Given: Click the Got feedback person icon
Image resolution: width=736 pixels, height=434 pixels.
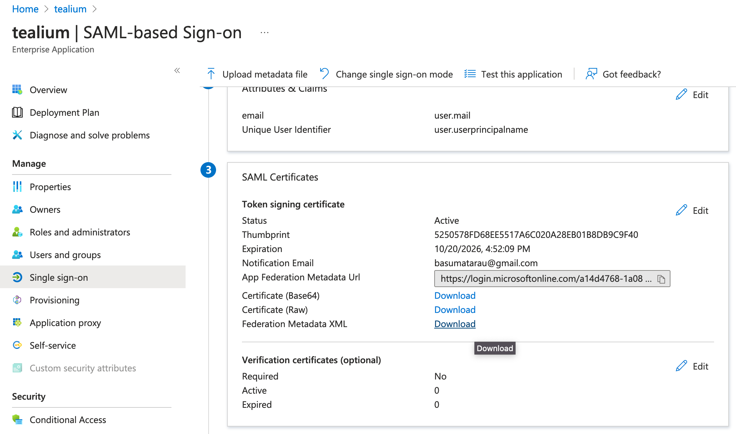Looking at the screenshot, I should pos(591,74).
